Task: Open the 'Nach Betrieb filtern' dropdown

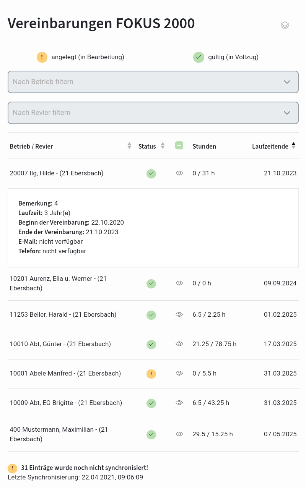Action: point(153,82)
